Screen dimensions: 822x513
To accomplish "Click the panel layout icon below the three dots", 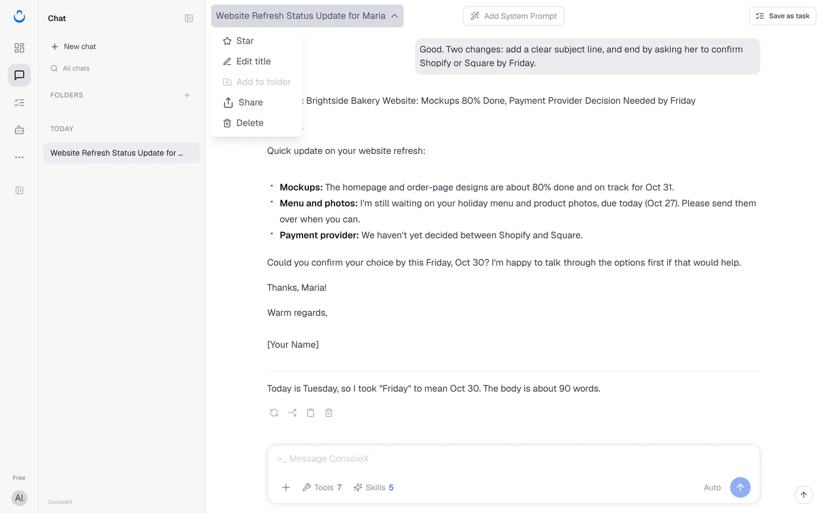I will [19, 190].
